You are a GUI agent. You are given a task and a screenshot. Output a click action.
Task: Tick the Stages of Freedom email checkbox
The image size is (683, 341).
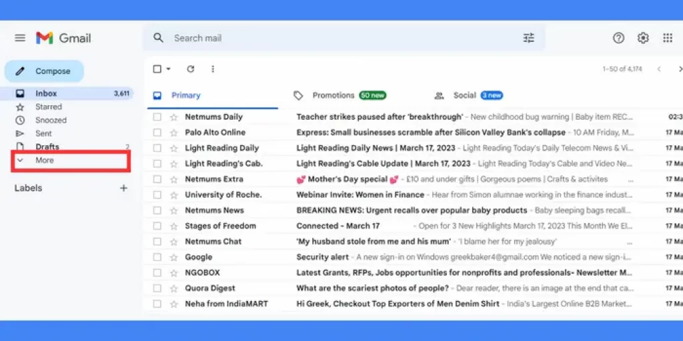click(157, 226)
